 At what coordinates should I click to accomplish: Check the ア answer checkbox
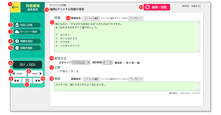pyautogui.click(x=58, y=71)
